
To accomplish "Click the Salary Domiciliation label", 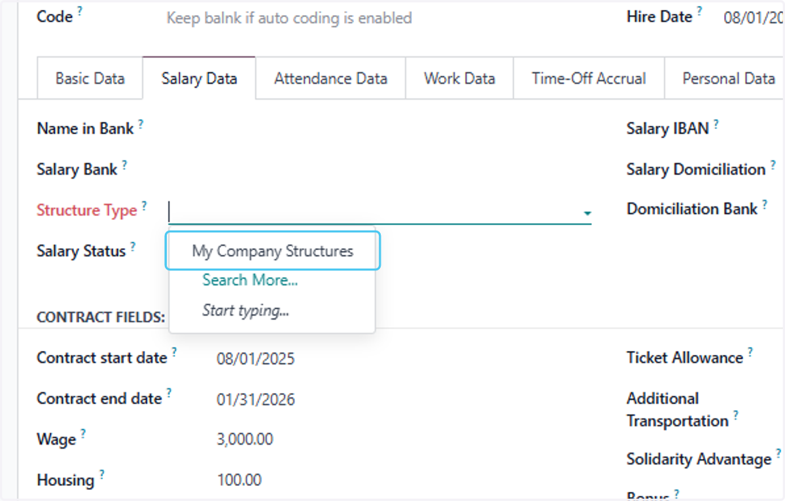I will [696, 170].
